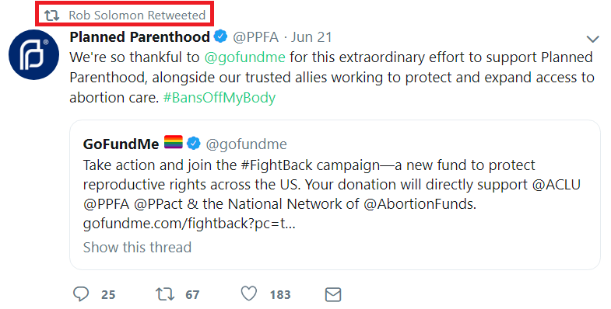611x309 pixels.
Task: Open the GoFundMe name in the quoted tweet
Action: pyautogui.click(x=121, y=144)
